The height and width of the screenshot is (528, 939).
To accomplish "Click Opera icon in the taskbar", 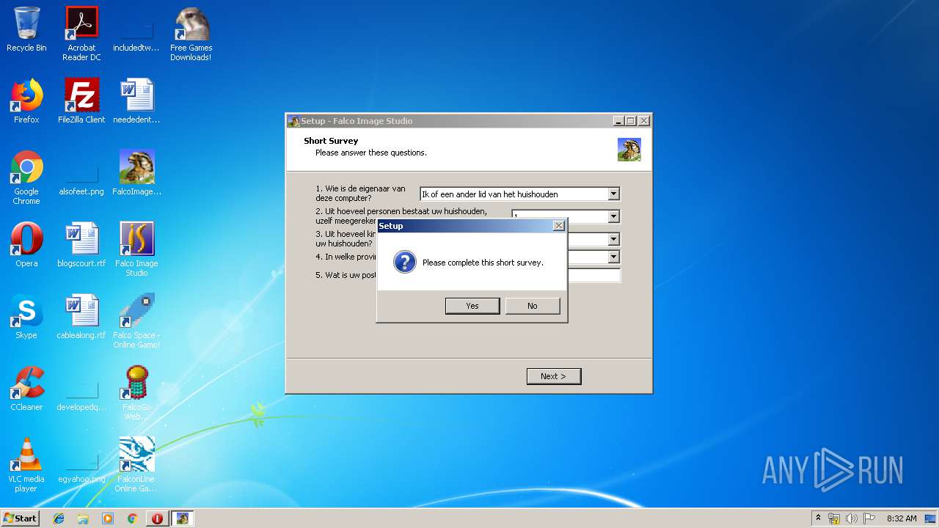I will (x=157, y=518).
